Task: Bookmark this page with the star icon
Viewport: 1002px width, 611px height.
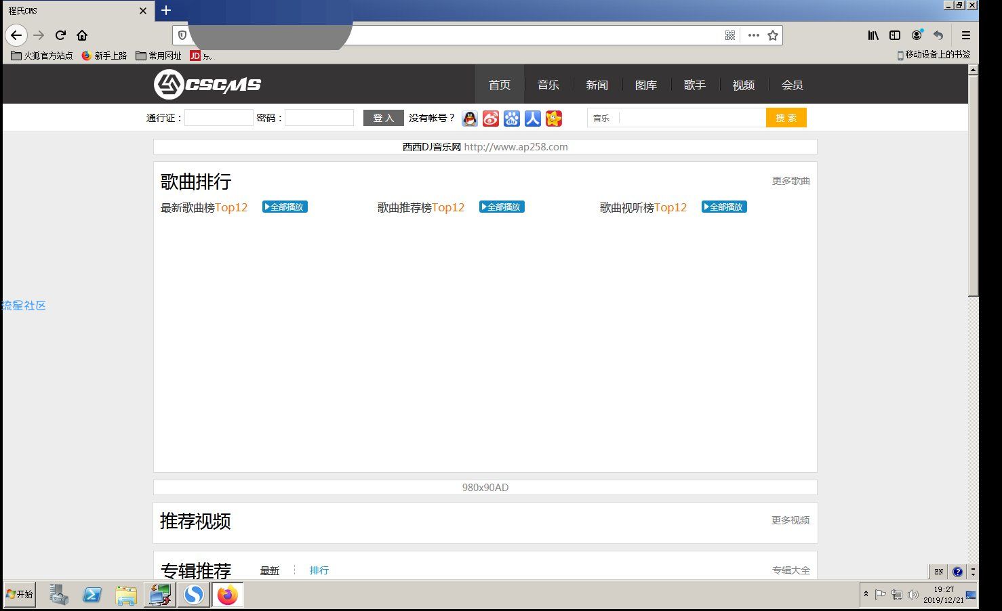Action: coord(773,35)
